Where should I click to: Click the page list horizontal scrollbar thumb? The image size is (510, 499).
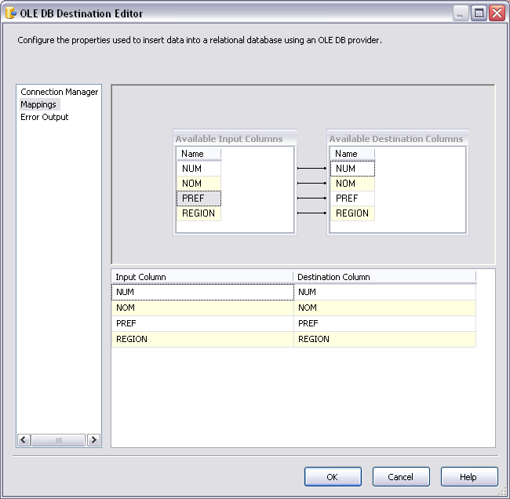tap(58, 440)
